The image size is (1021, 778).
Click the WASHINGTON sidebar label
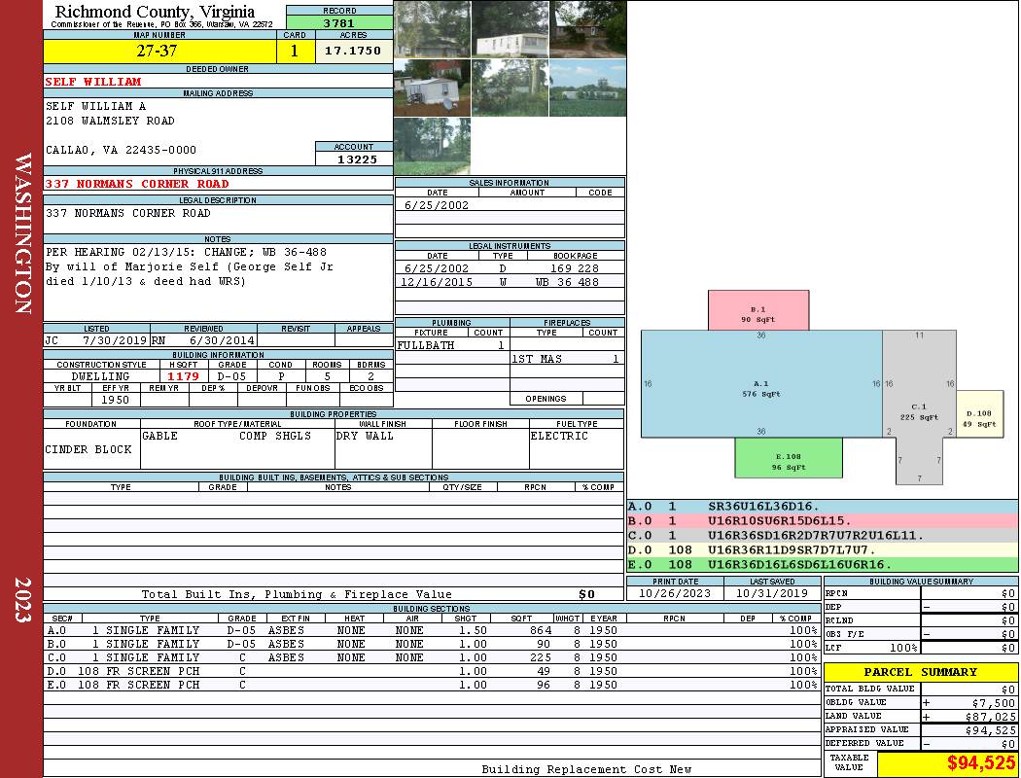[x=22, y=233]
